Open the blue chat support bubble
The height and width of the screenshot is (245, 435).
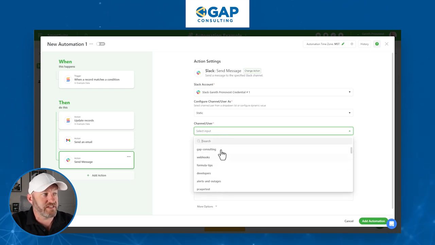[391, 224]
